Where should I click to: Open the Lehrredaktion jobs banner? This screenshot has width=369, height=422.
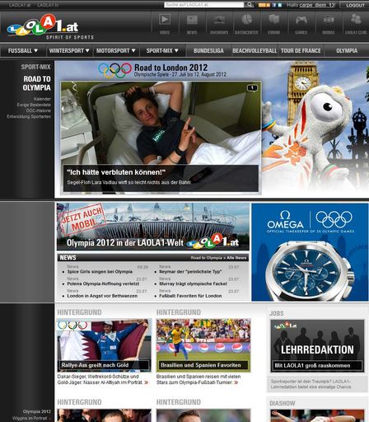click(317, 345)
